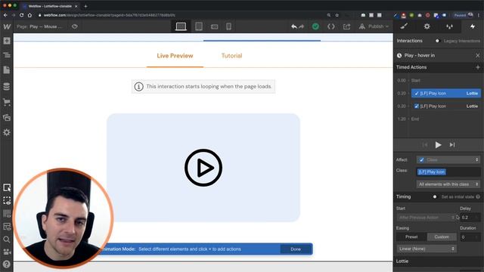Image resolution: width=484 pixels, height=272 pixels.
Task: Click the Delay value field
Action: click(470, 218)
